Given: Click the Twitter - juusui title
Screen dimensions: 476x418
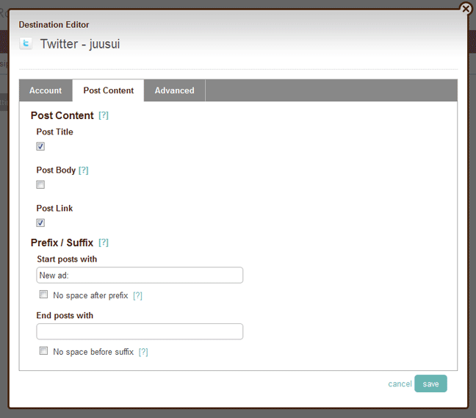Looking at the screenshot, I should [x=80, y=44].
